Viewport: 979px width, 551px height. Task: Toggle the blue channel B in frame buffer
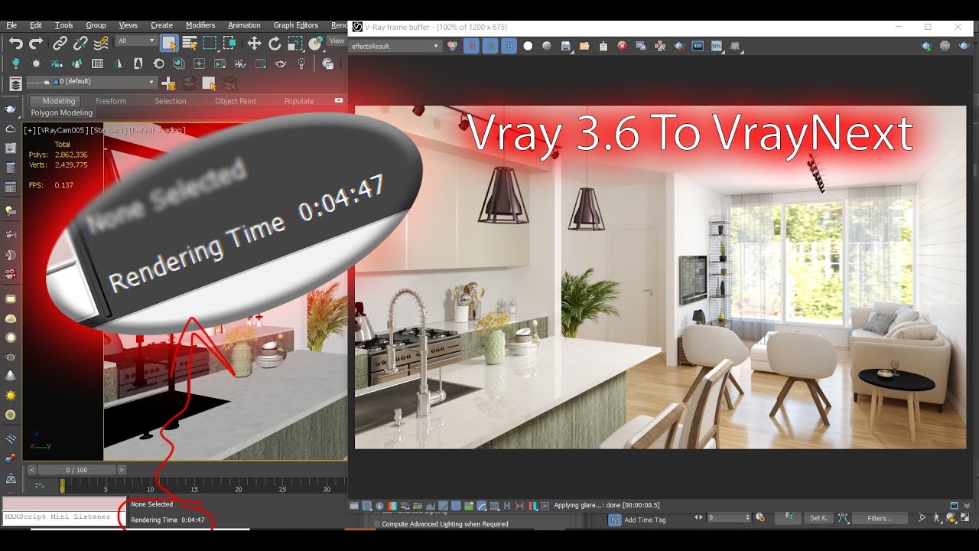coord(509,46)
